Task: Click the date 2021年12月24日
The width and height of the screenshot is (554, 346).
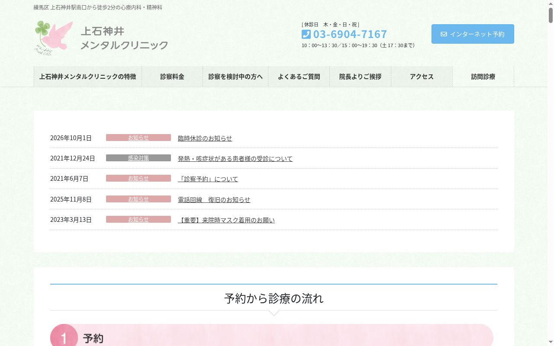Action: (x=73, y=158)
